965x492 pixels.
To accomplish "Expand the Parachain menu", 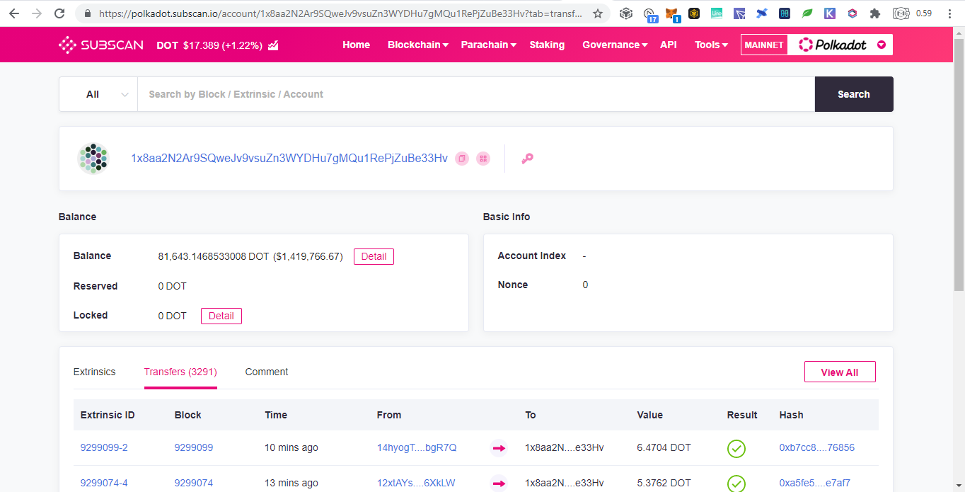I will [x=489, y=45].
